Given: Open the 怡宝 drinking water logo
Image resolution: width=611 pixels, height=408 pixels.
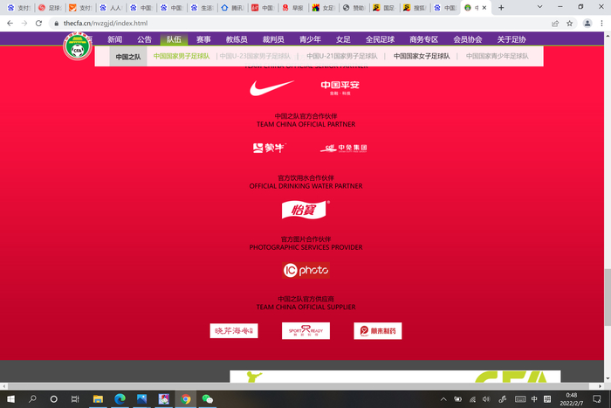Looking at the screenshot, I should (305, 210).
